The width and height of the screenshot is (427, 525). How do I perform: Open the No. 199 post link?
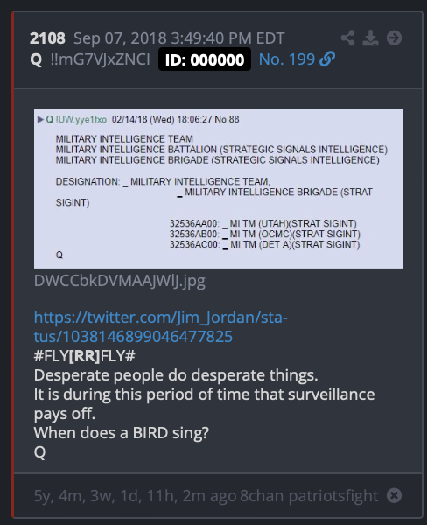point(287,59)
